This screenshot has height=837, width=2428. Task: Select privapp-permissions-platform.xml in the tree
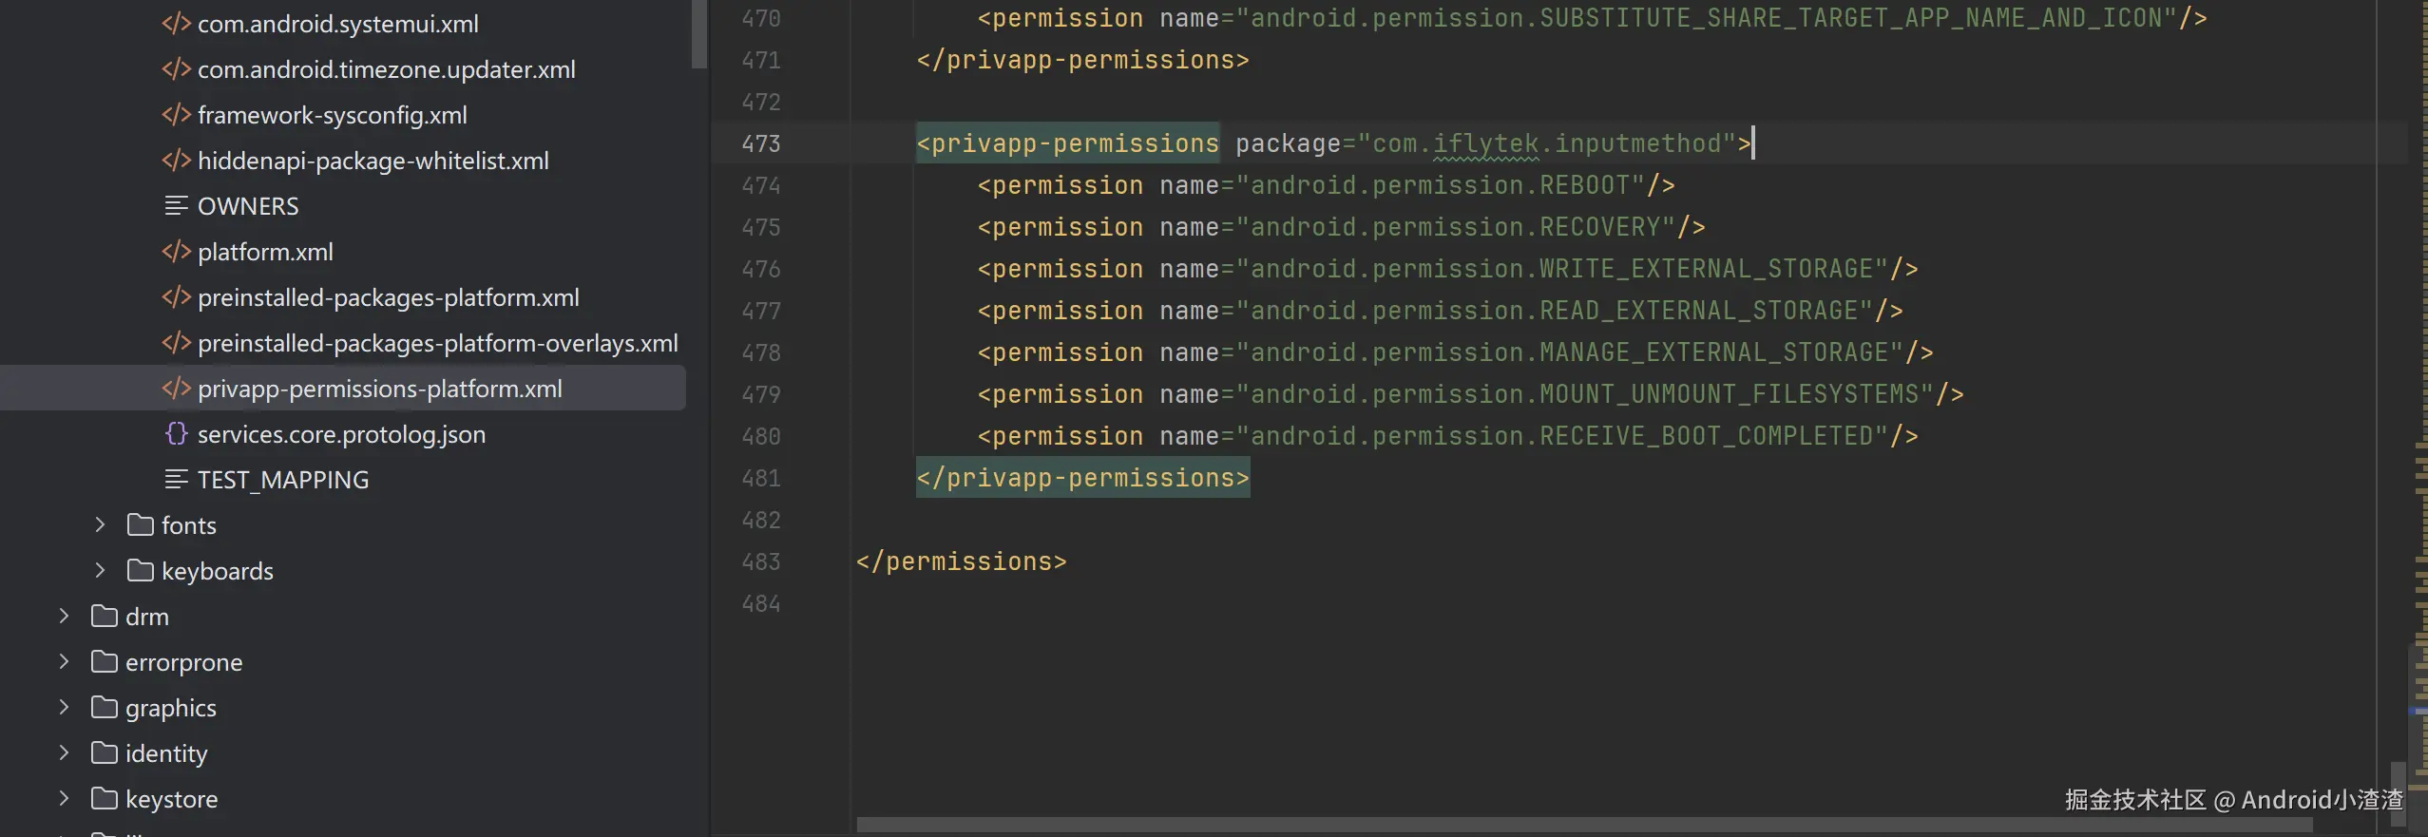pos(379,389)
